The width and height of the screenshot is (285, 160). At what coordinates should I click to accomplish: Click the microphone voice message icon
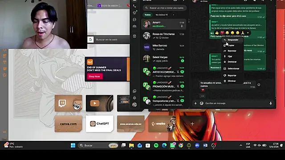tap(271, 103)
